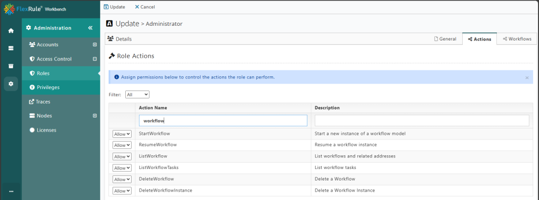Open the Filter 'All' dropdown

pos(137,95)
